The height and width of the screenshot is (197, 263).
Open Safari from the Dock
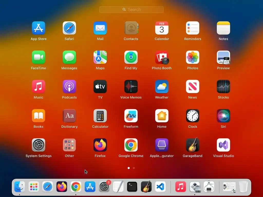(48, 187)
